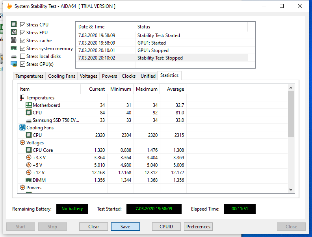Click the Temperatures thermometer icon
Image resolution: width=312 pixels, height=237 pixels.
pos(22,97)
